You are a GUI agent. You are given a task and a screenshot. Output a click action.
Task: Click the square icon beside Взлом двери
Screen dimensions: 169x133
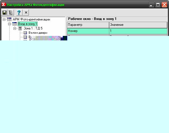(25, 33)
